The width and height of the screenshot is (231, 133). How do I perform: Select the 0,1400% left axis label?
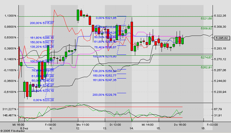(10, 59)
